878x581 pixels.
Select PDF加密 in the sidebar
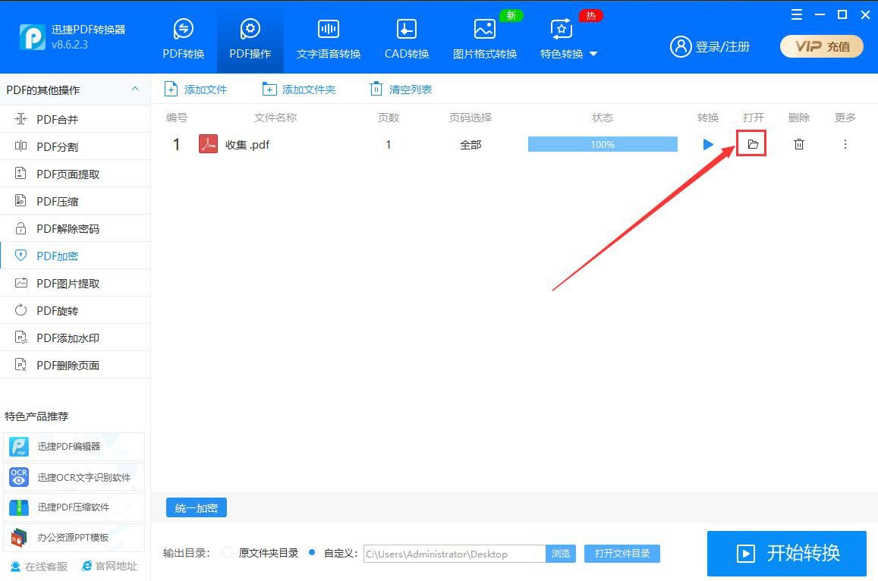click(75, 256)
